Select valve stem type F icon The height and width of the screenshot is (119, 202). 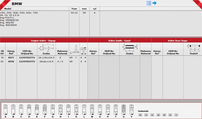pos(45,110)
